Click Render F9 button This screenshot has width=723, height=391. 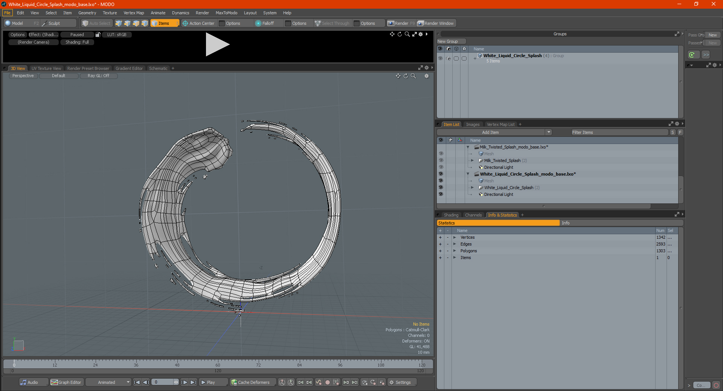401,23
